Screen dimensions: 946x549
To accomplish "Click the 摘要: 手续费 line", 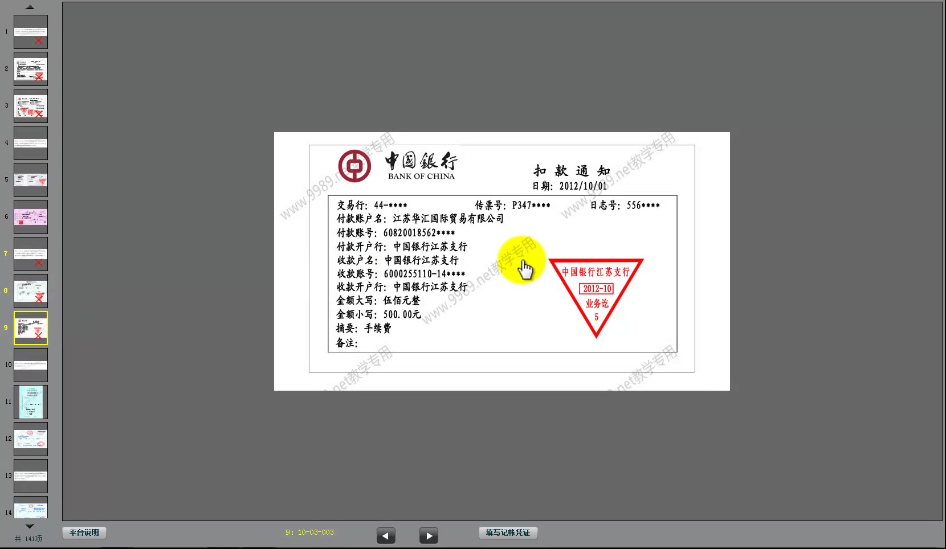I will pos(364,329).
